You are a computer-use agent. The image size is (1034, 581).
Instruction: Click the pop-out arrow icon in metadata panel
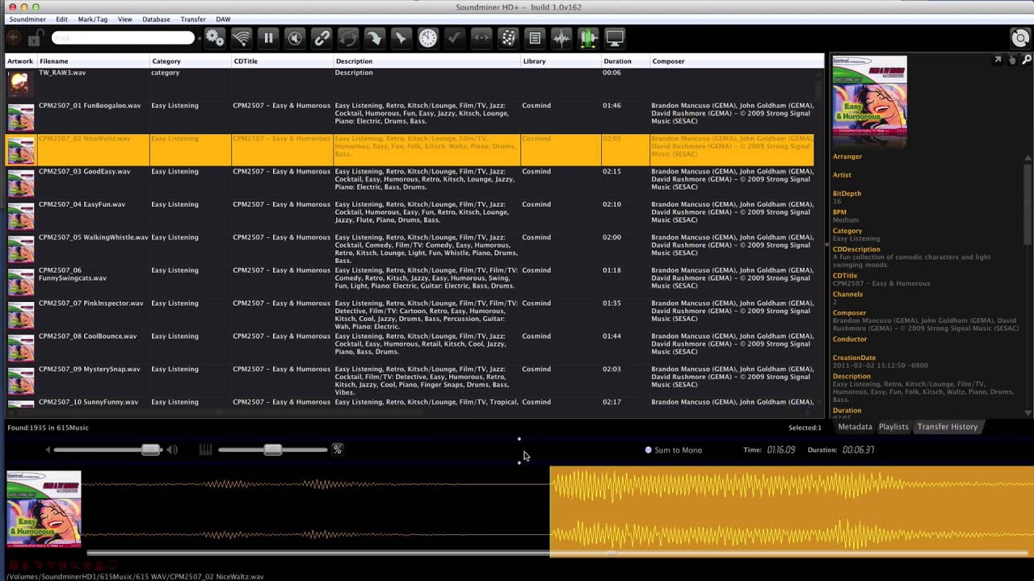pyautogui.click(x=998, y=60)
